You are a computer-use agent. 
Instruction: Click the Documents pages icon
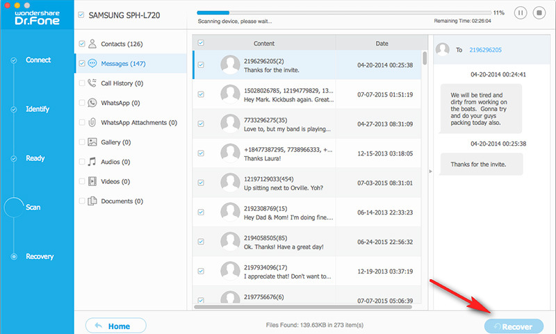92,201
